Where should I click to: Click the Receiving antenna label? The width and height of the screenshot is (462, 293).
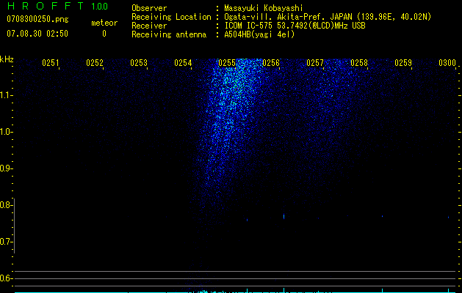169,34
